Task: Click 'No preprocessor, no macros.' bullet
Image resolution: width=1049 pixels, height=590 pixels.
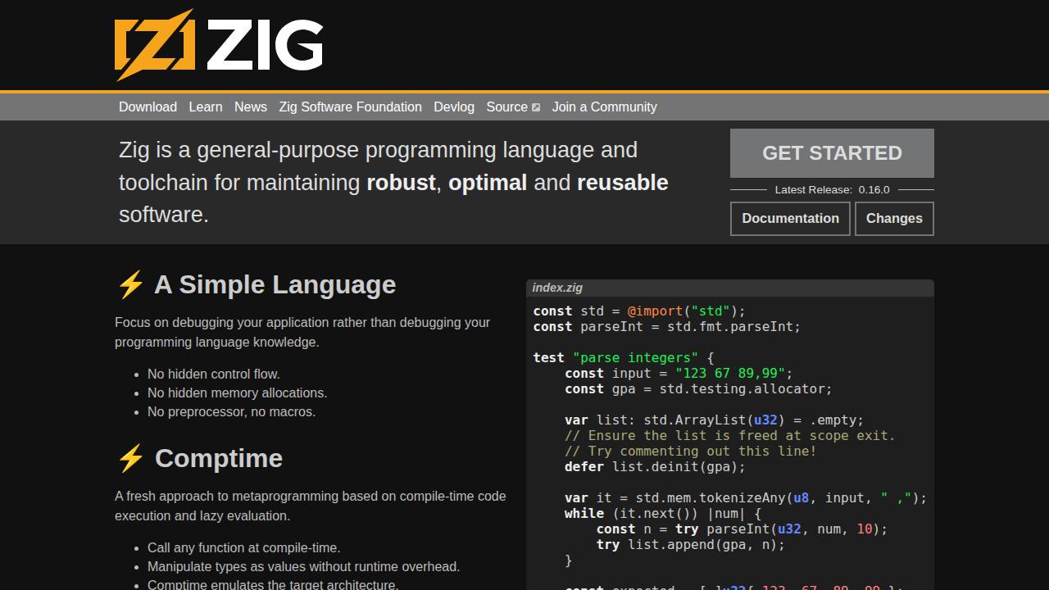Action: click(x=231, y=411)
